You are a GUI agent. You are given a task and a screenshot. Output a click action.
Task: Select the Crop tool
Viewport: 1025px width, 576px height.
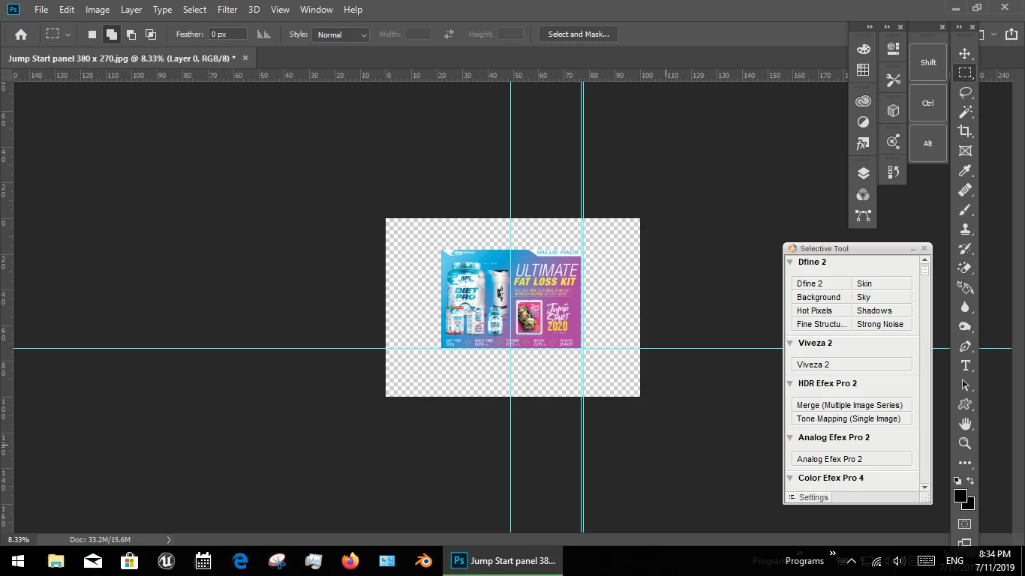[965, 131]
